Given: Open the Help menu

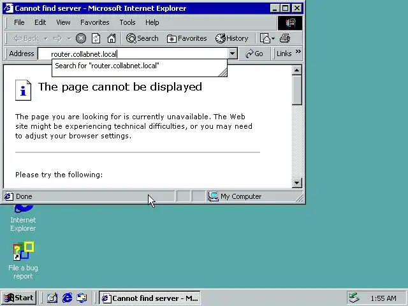Looking at the screenshot, I should pos(152,22).
